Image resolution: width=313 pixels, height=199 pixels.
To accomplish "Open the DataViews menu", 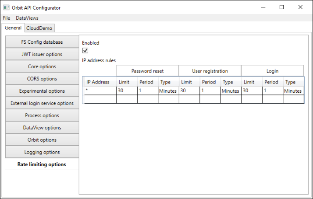I will pyautogui.click(x=27, y=18).
